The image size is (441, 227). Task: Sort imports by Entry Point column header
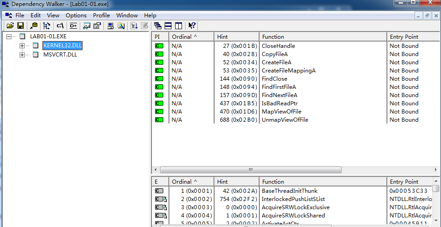click(x=414, y=37)
